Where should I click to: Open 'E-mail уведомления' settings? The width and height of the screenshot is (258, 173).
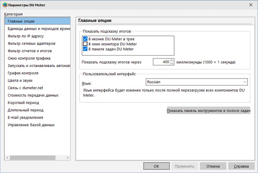(x=25, y=117)
